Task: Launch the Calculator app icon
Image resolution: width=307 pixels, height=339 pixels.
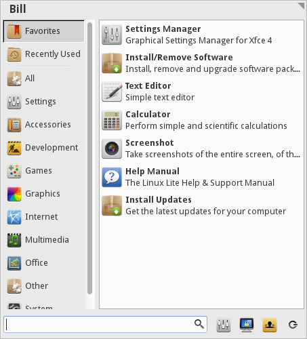Action: click(x=112, y=120)
